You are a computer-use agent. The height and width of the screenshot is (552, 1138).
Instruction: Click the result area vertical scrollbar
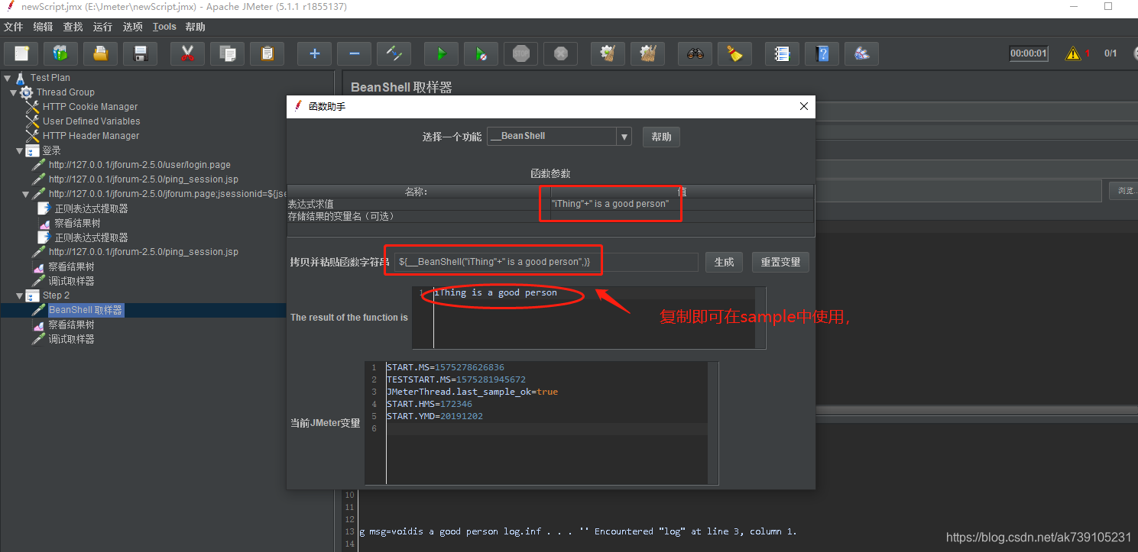pyautogui.click(x=760, y=318)
